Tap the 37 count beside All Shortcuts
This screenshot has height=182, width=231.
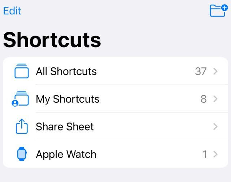pos(201,71)
